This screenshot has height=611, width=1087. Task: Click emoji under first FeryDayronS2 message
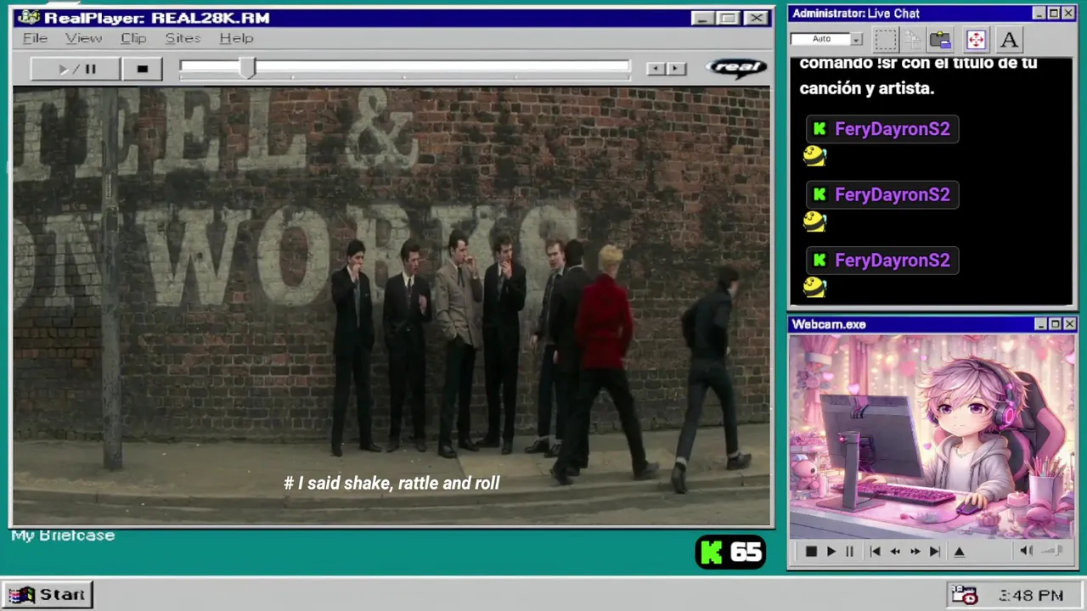[814, 155]
